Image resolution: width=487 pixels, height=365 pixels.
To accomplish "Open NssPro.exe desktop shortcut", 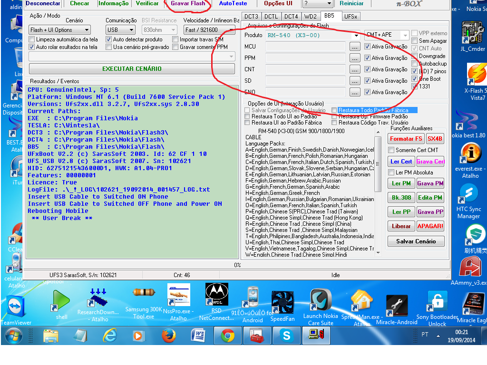I will click(x=179, y=302).
